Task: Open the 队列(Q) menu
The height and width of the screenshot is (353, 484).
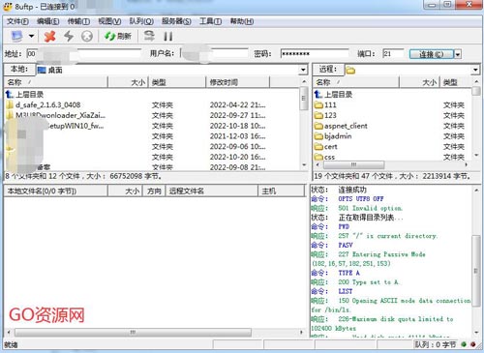Action: 141,21
